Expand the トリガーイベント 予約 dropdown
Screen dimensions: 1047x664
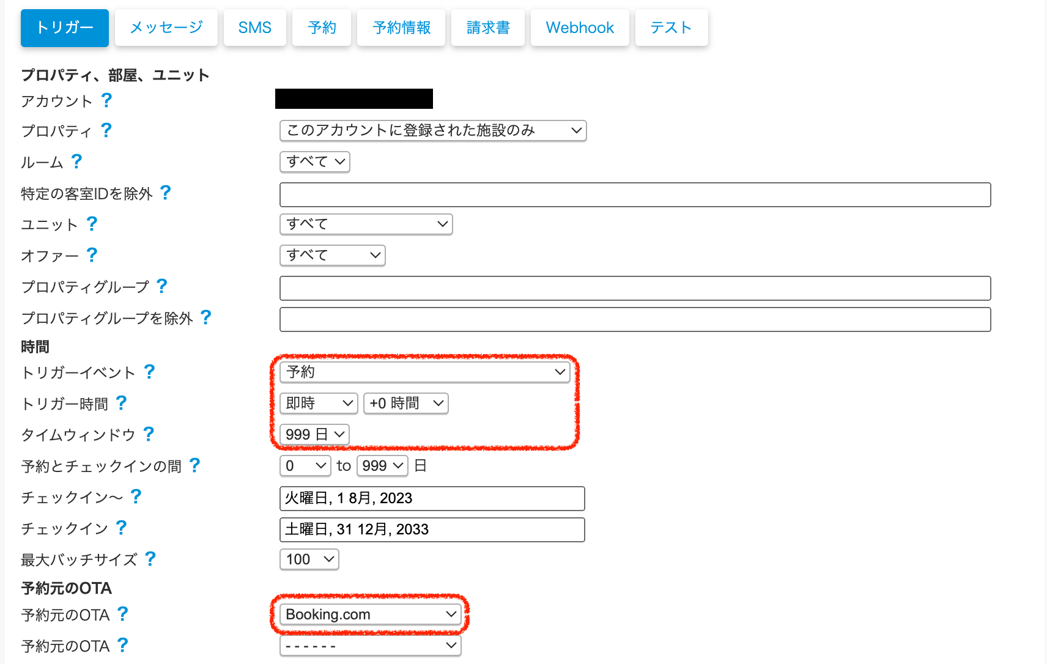[424, 372]
